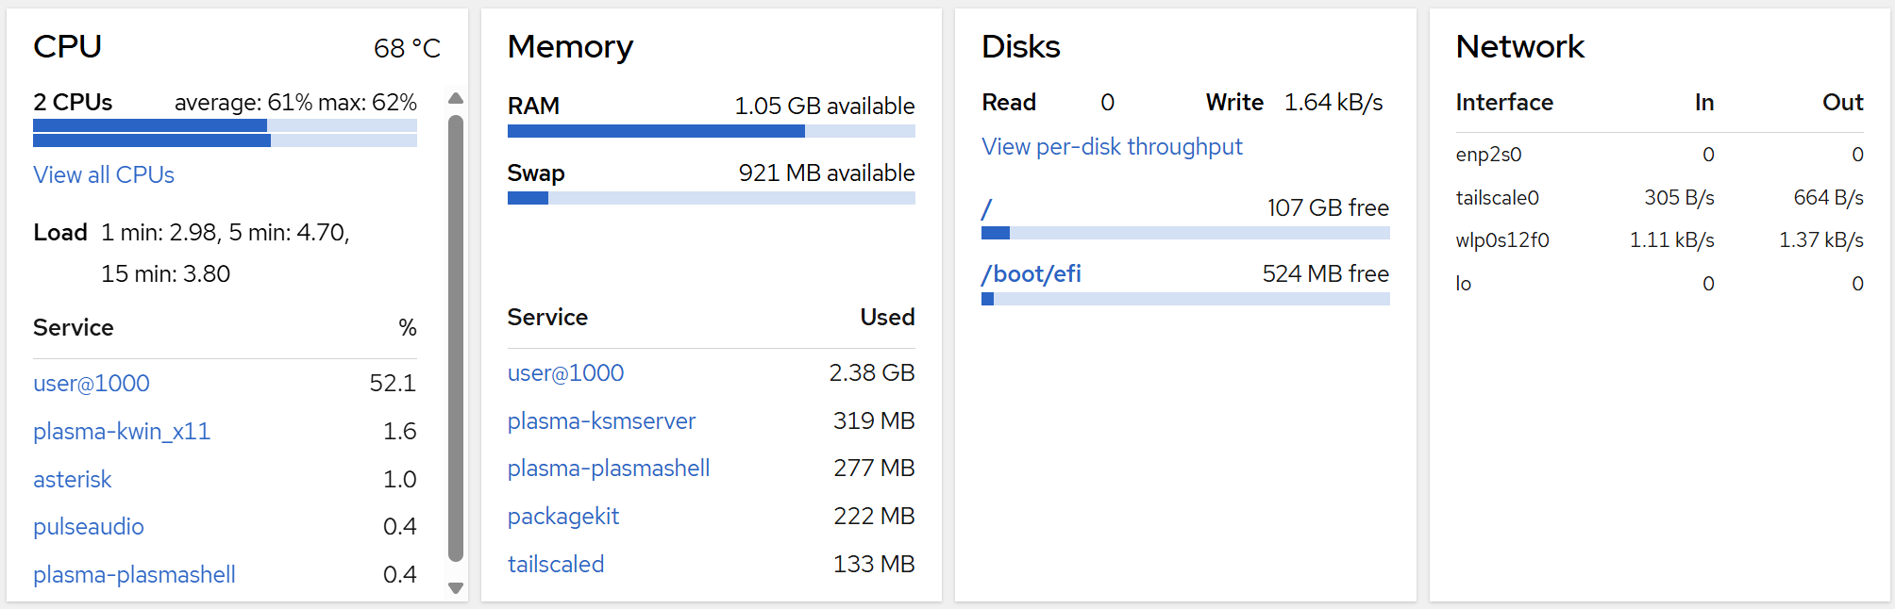This screenshot has height=609, width=1895.
Task: Open View per-disk throughput link
Action: [x=1112, y=147]
